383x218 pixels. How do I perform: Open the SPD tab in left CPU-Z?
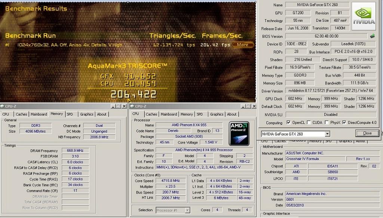pos(70,114)
